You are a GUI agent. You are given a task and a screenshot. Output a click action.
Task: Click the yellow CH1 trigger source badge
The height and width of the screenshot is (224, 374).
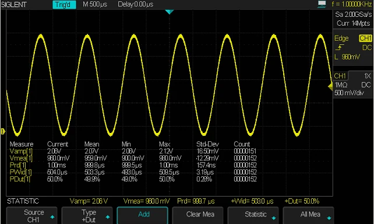pos(365,38)
